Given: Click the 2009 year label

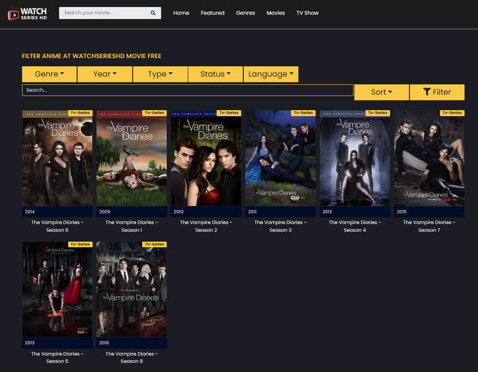Looking at the screenshot, I should [x=104, y=212].
